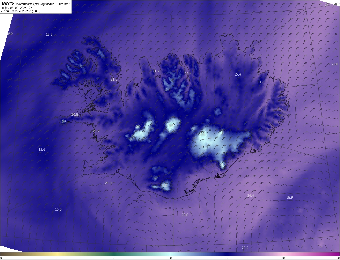This screenshot has width=340, height=260.
Task: Click the color scale tick labeled 50
Action: (x=338, y=258)
